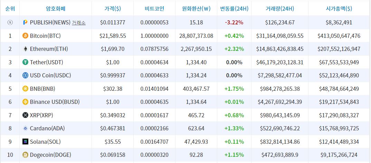Image resolution: width=371 pixels, height=163 pixels.
Task: Select Ethereum bitcoin ratio 0.07875756
Action: (x=154, y=49)
